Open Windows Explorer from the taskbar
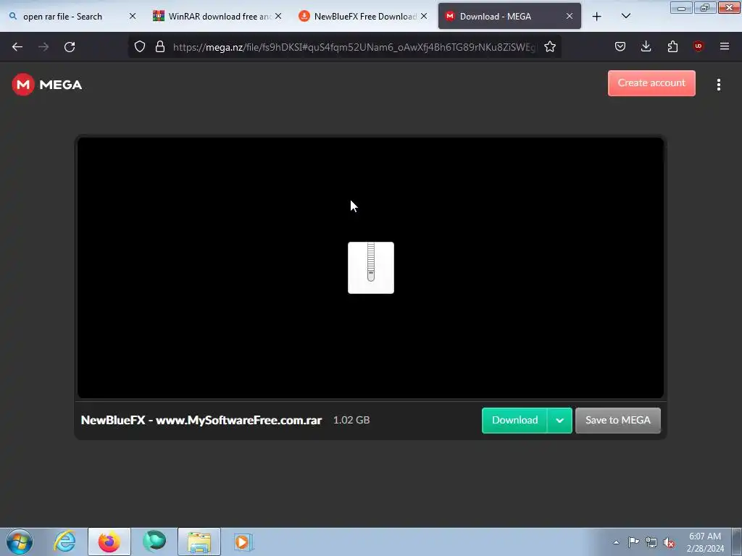The height and width of the screenshot is (556, 742). click(x=199, y=542)
